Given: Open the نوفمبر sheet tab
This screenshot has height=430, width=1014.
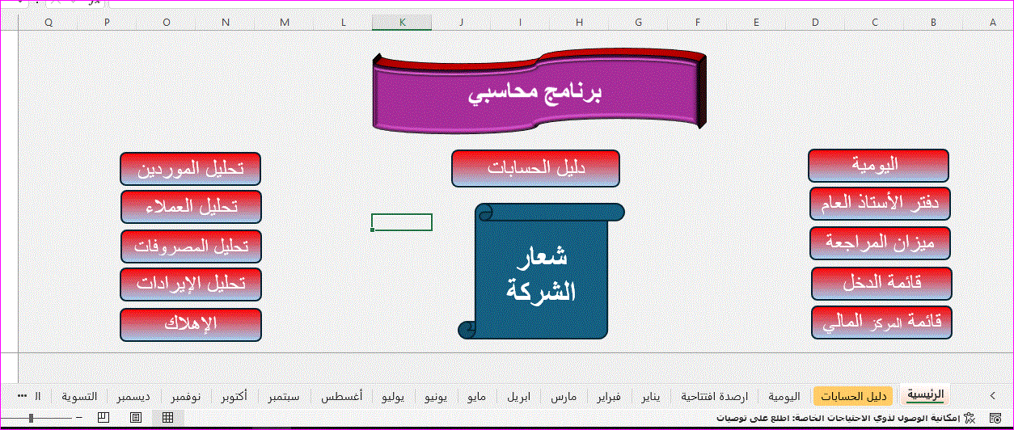Looking at the screenshot, I should [x=184, y=396].
